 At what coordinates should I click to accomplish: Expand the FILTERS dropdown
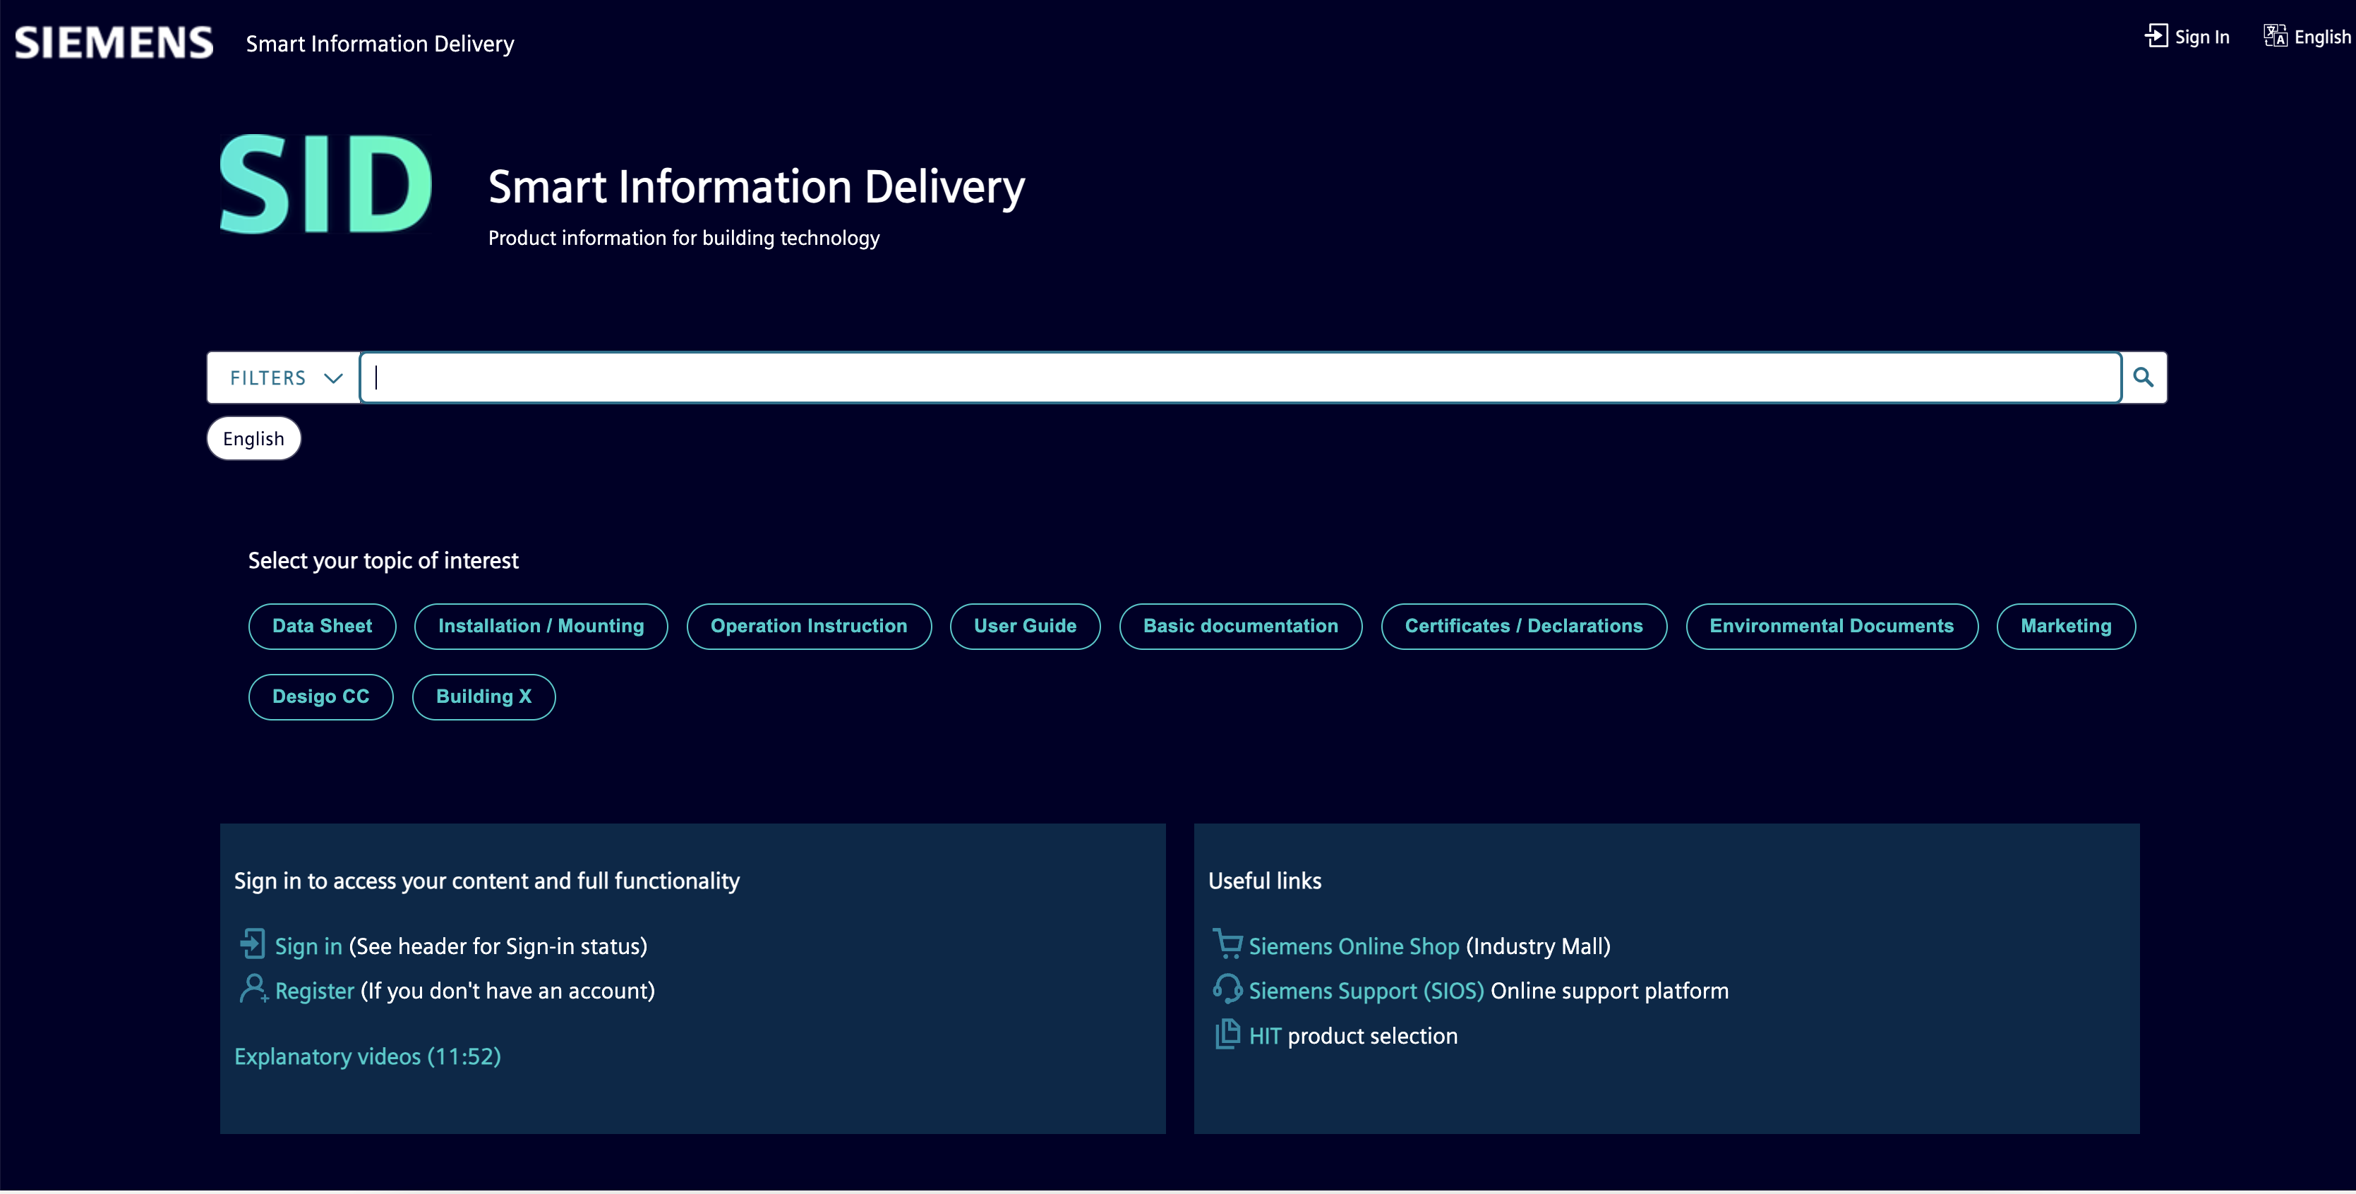coord(283,376)
